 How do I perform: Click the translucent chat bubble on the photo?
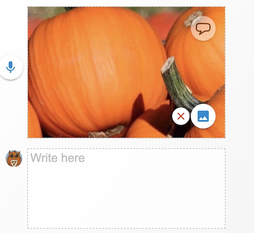[x=203, y=29]
